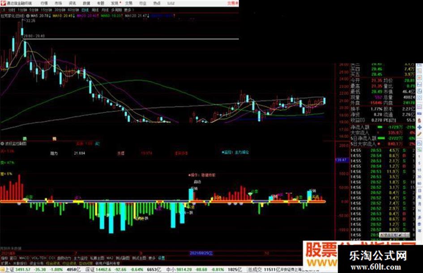
Task: Select the 主力监控 indicator tab
Action: point(81,258)
